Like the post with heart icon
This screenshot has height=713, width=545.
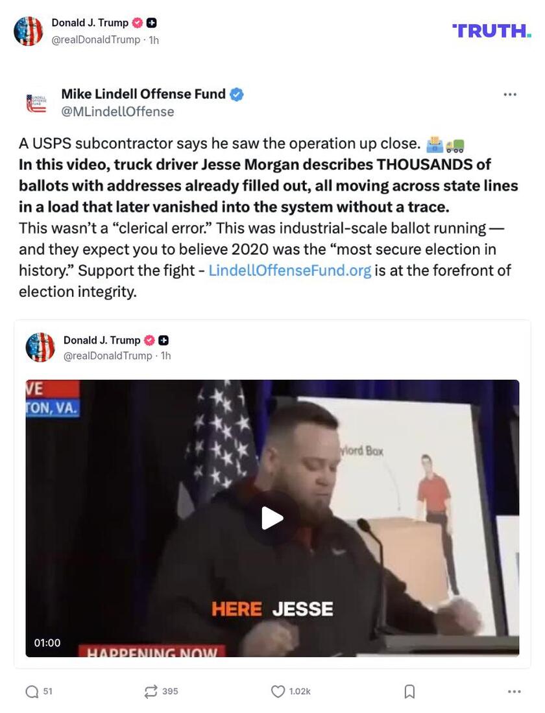coord(277,691)
